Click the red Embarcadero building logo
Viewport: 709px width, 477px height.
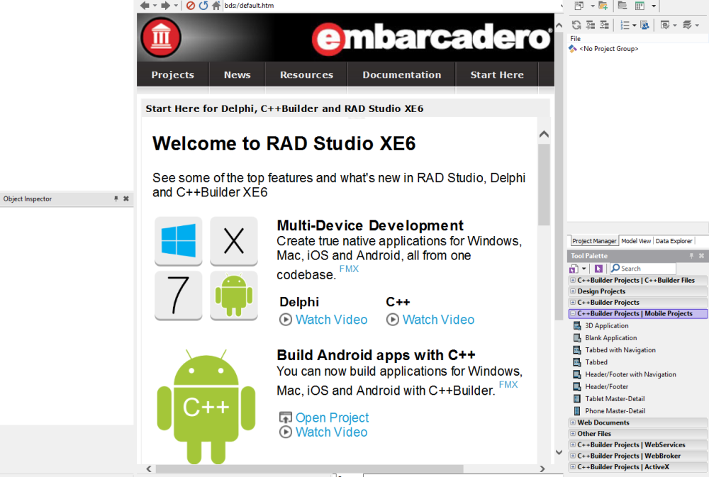pos(161,37)
